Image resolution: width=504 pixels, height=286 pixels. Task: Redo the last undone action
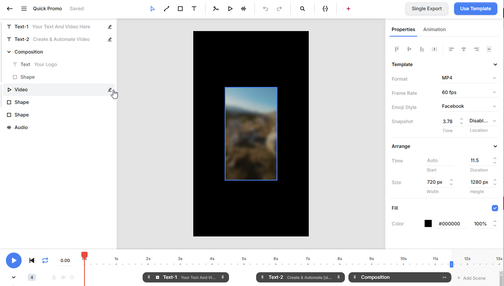click(279, 9)
